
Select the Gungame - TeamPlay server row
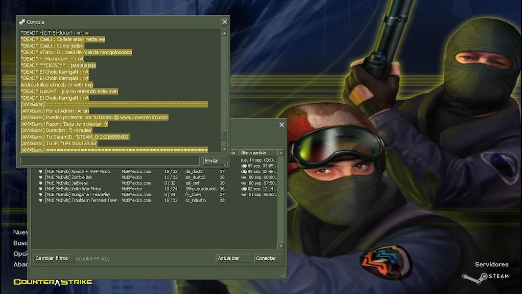(154, 195)
